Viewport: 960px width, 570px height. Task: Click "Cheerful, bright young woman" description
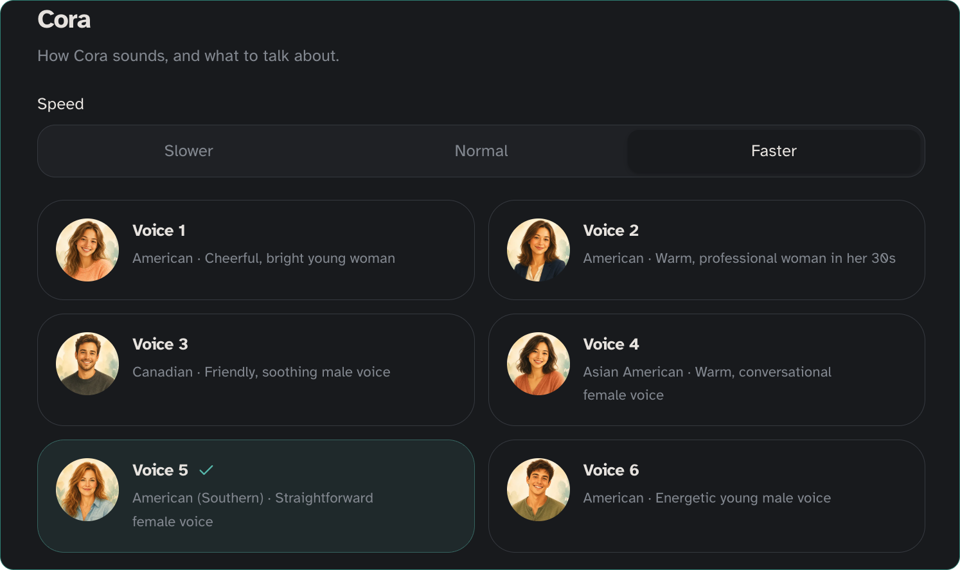[x=300, y=258]
